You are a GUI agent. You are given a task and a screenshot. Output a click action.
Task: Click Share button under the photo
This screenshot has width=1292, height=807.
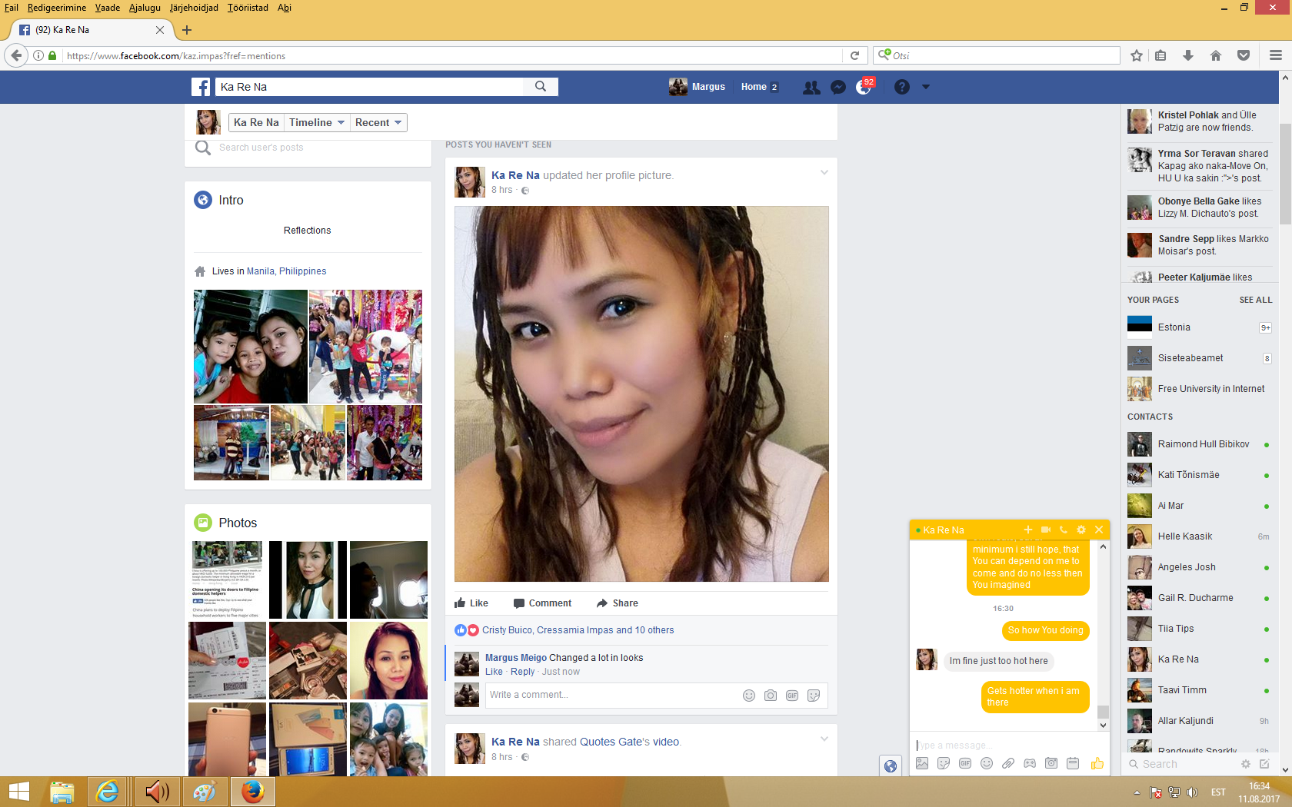point(617,603)
